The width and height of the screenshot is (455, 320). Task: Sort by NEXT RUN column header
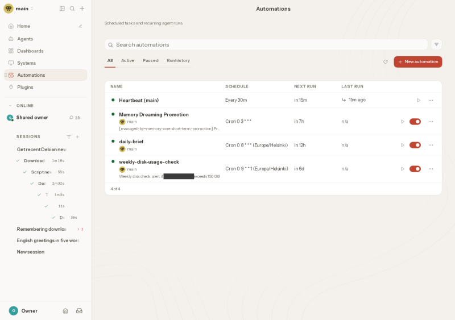point(305,86)
